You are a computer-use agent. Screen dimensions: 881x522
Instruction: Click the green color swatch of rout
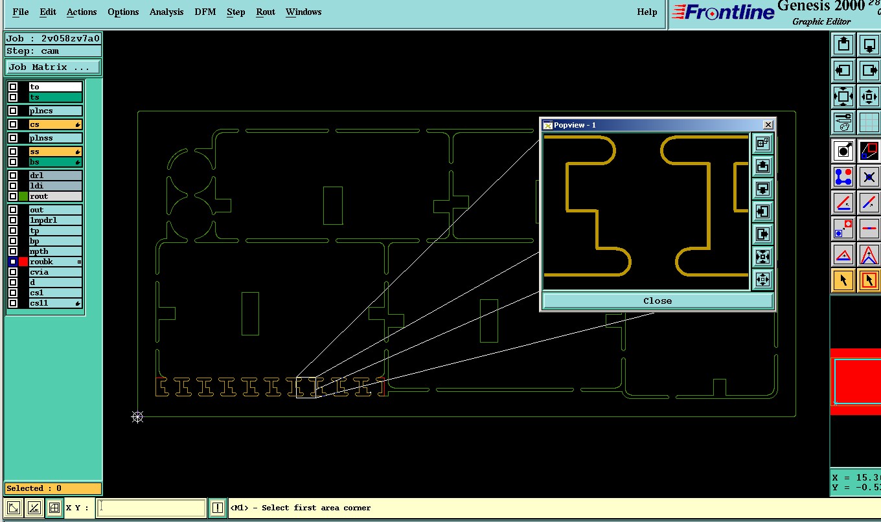point(23,196)
